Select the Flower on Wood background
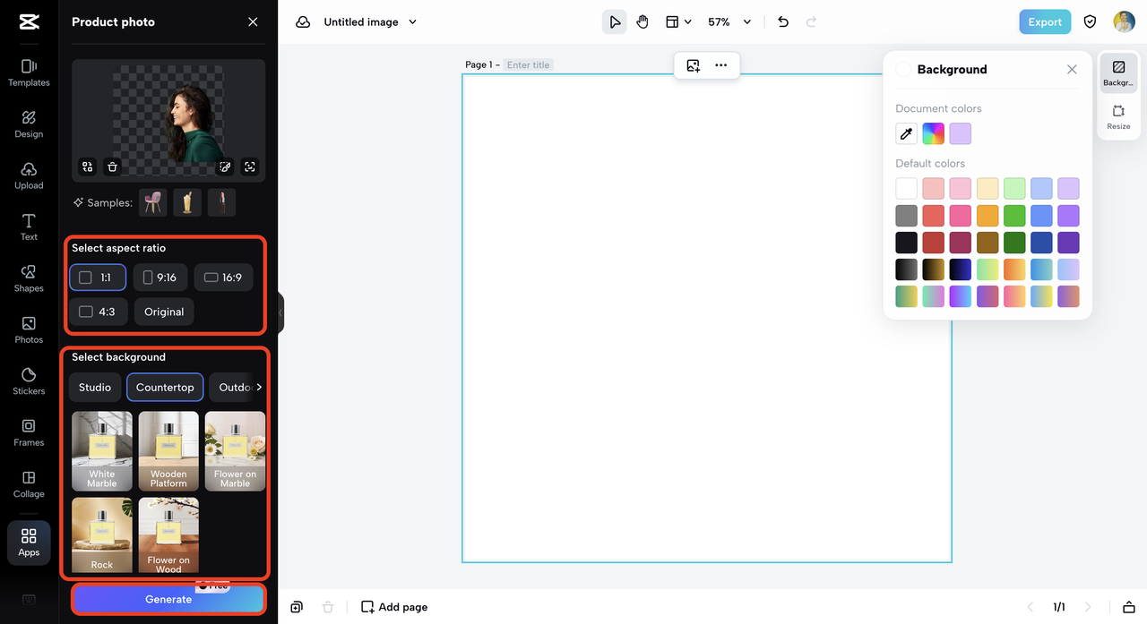Viewport: 1147px width, 624px height. 168,535
